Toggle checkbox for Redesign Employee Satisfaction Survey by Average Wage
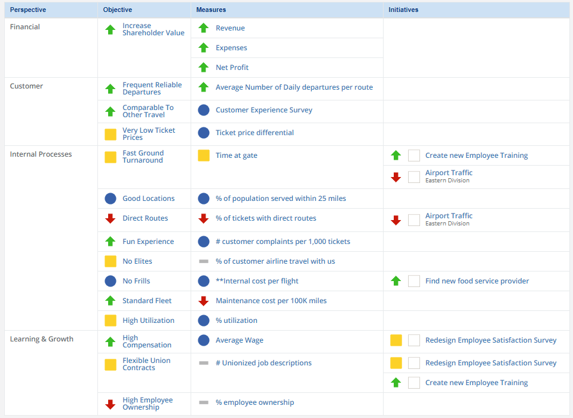 pos(414,340)
